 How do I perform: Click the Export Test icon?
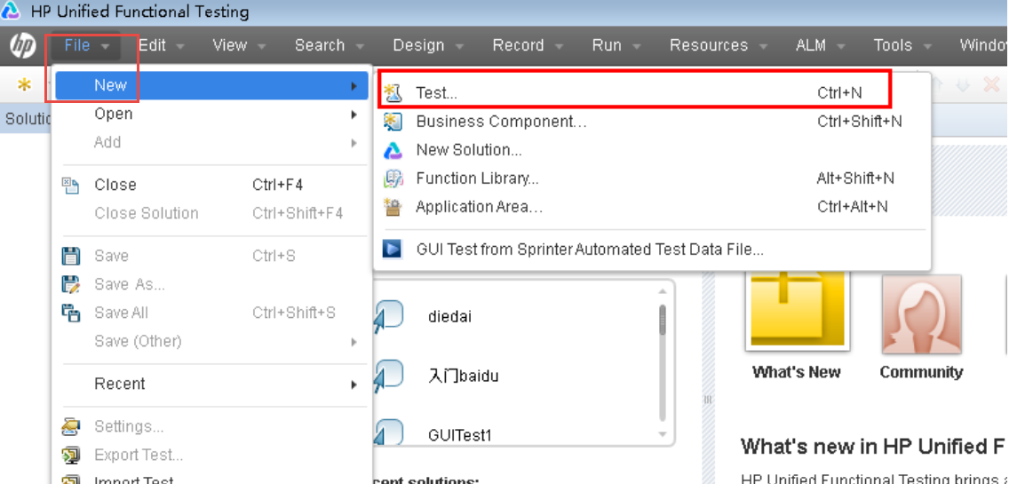pos(70,456)
